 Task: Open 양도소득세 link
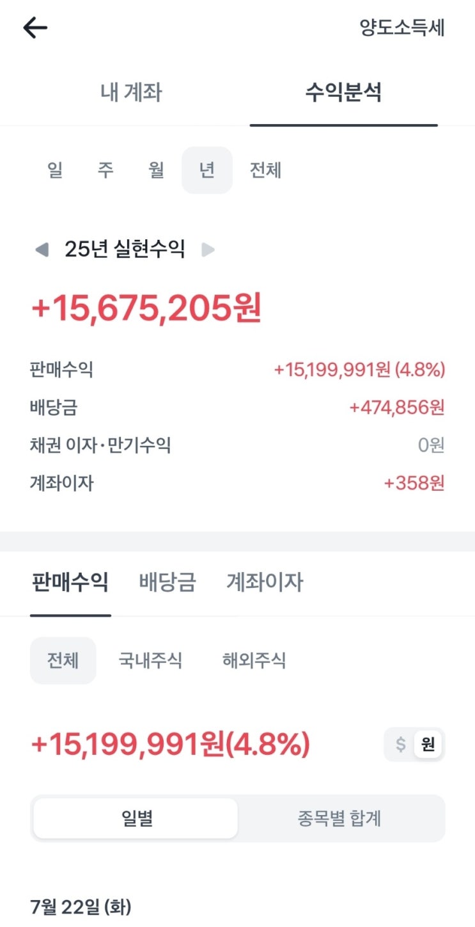402,28
